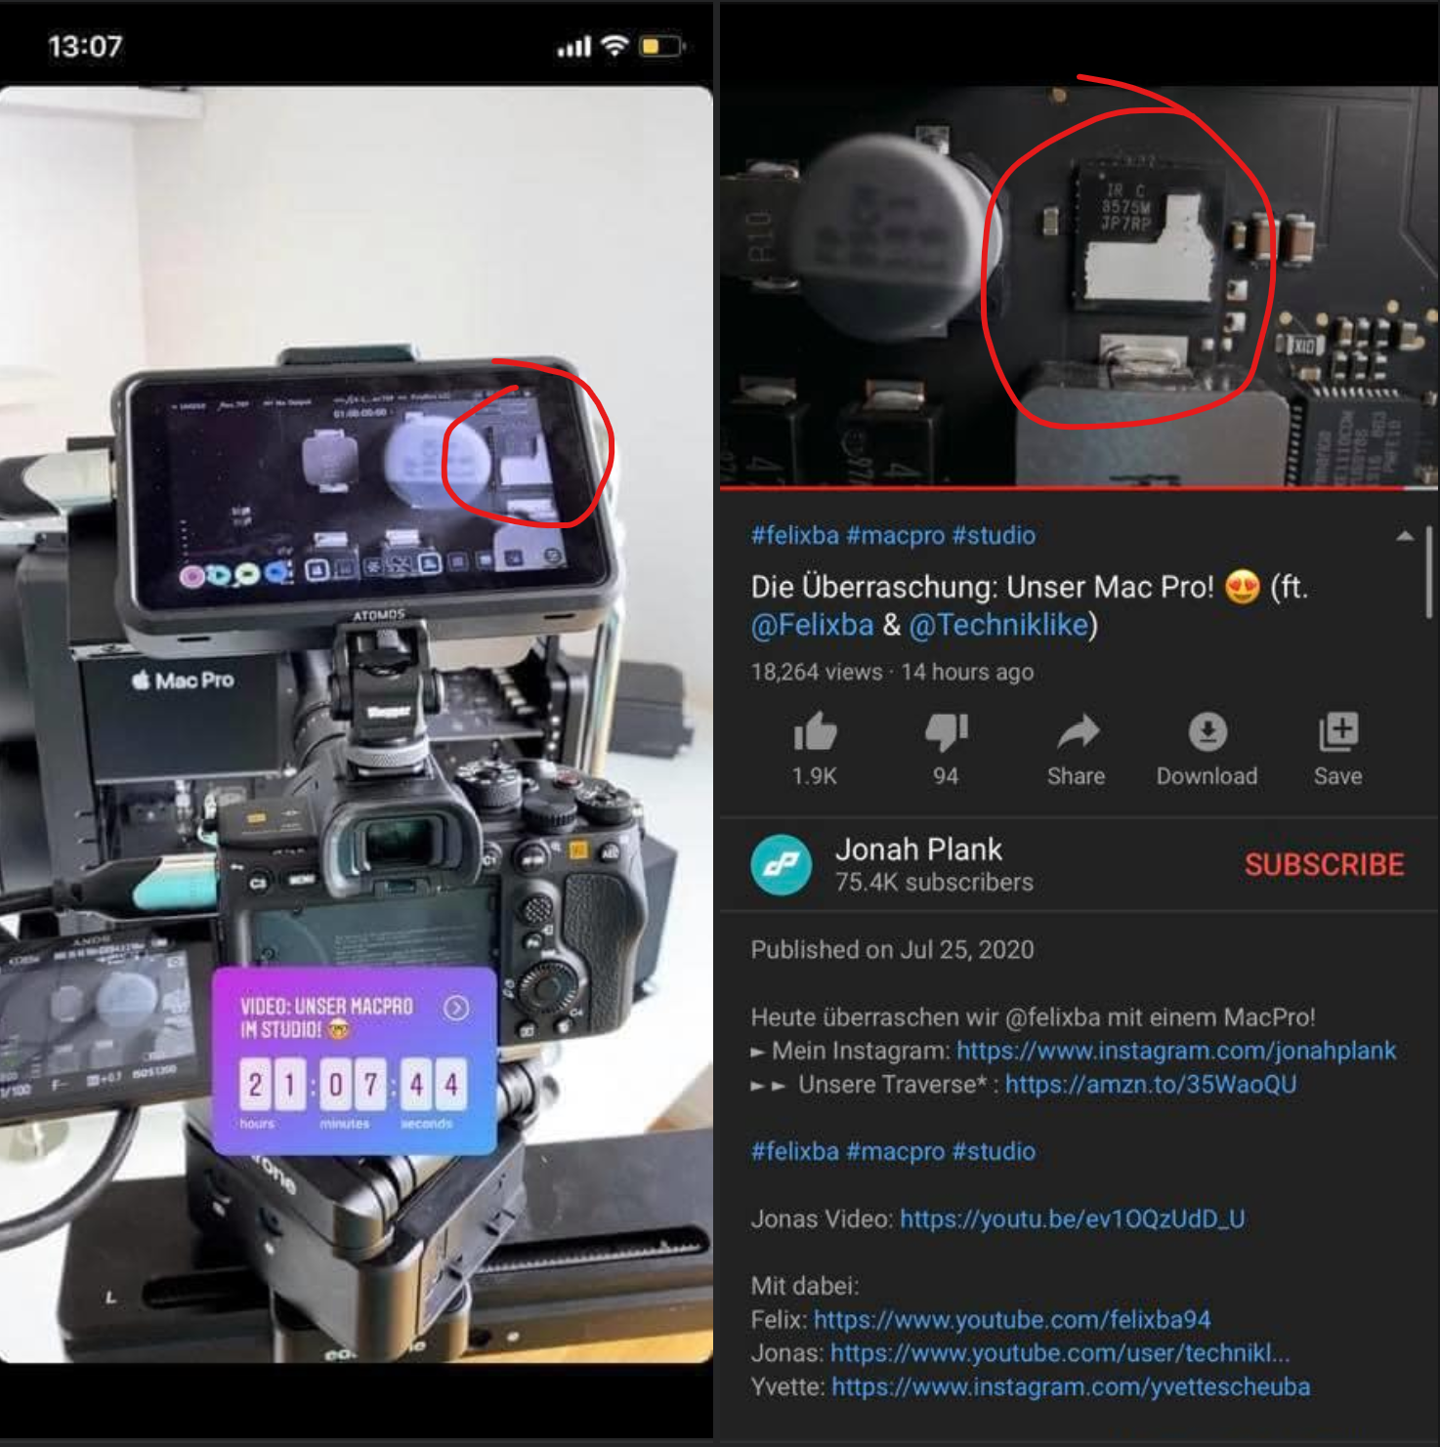Tap the battery status icon
This screenshot has width=1440, height=1447.
click(662, 46)
